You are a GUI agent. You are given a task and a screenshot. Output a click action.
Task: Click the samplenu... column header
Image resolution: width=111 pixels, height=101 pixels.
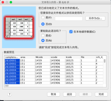point(12,57)
